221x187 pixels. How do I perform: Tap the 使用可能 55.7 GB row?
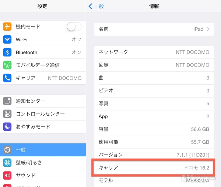[154, 142]
